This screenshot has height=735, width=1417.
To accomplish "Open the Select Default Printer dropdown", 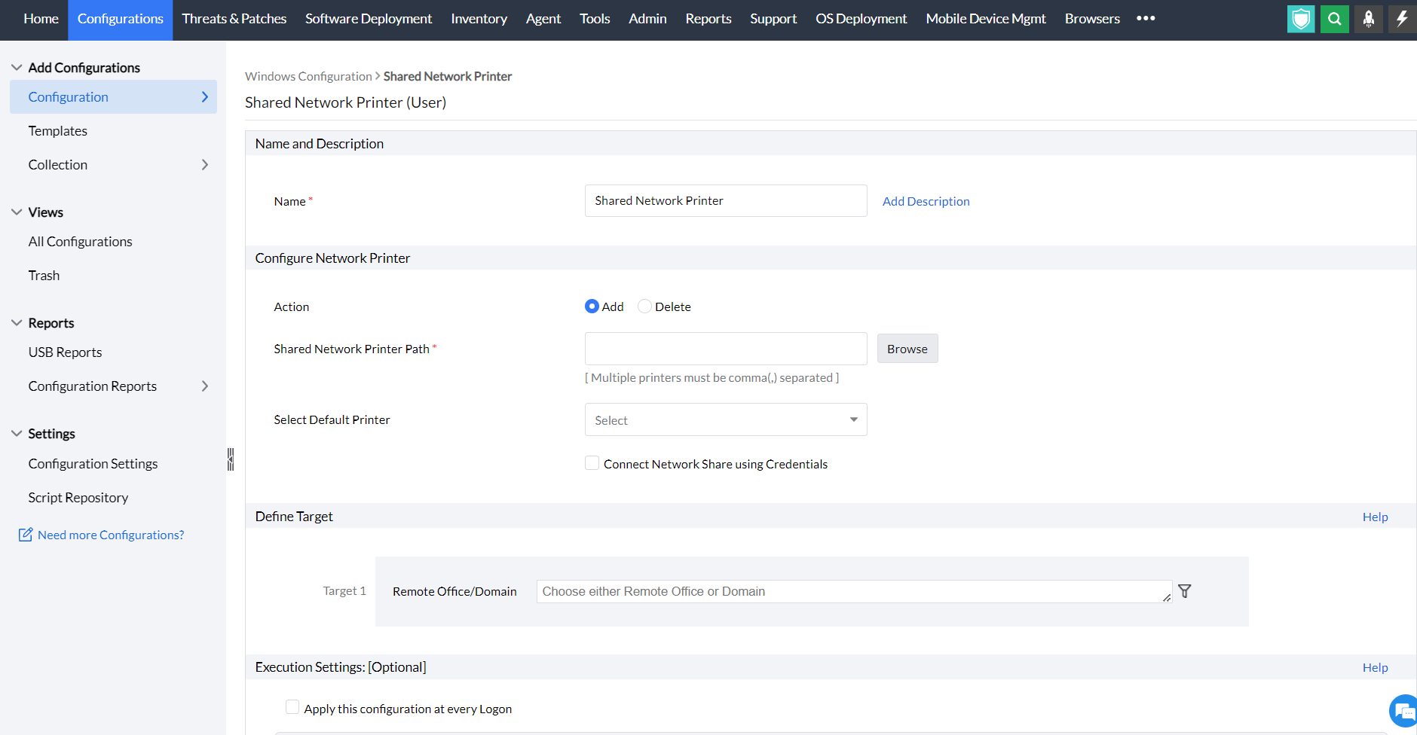I will tap(725, 419).
